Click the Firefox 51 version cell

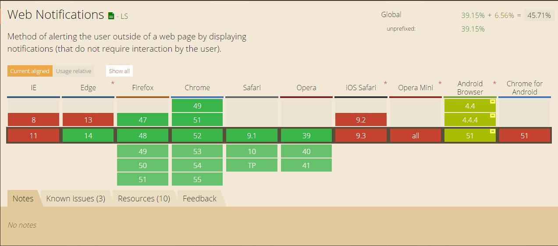click(x=142, y=179)
